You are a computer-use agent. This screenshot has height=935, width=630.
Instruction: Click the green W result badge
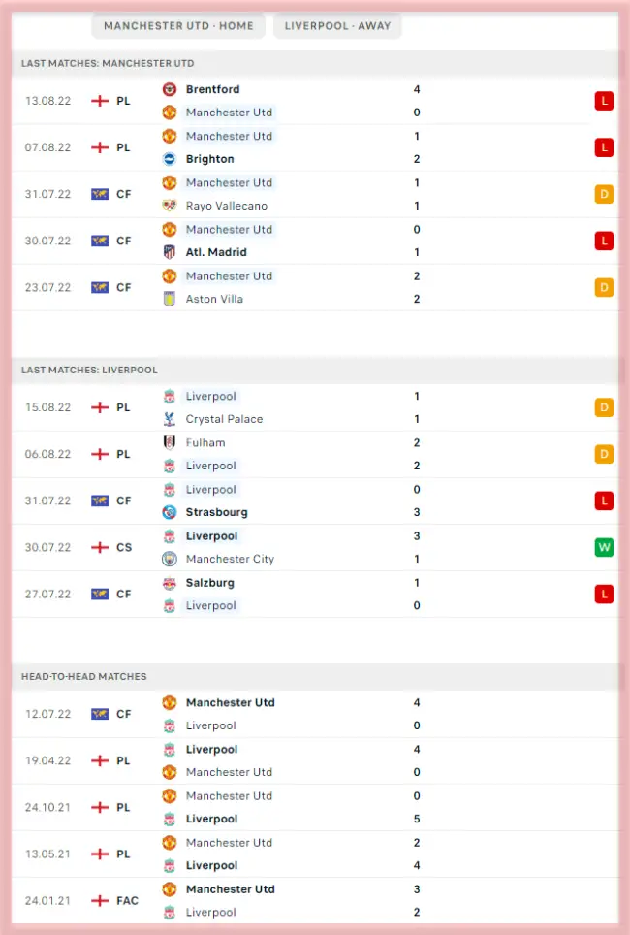(604, 547)
